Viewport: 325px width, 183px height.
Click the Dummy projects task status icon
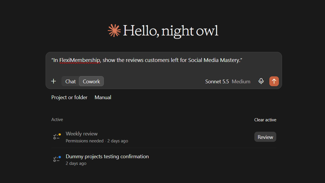point(57,159)
